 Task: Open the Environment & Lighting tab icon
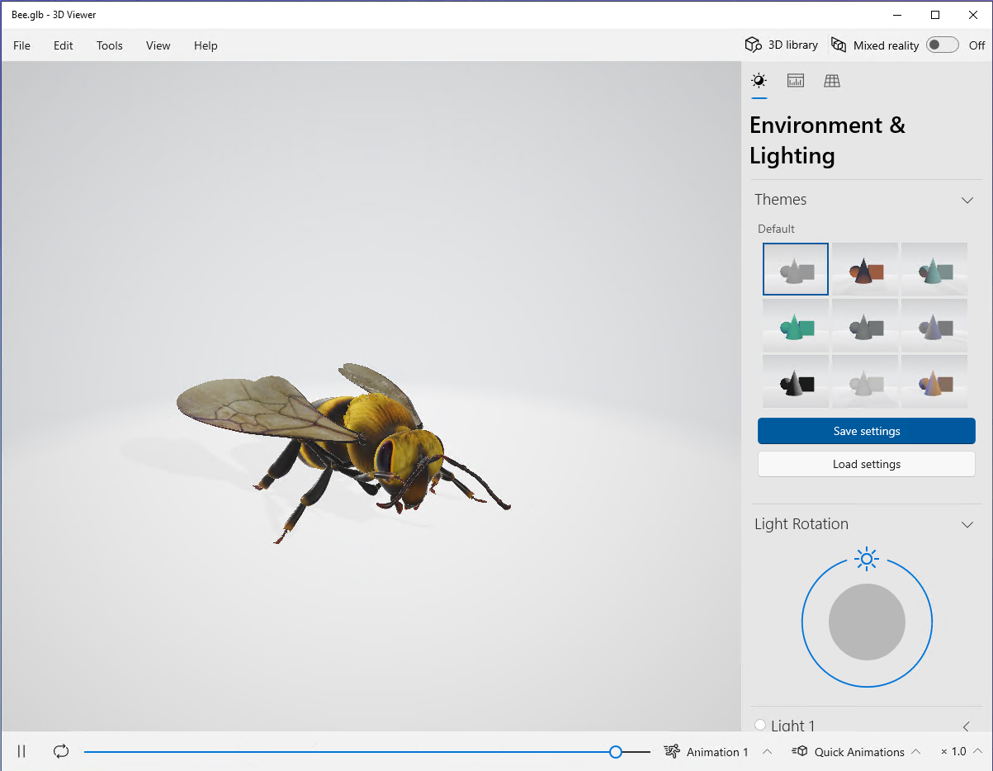(x=759, y=81)
